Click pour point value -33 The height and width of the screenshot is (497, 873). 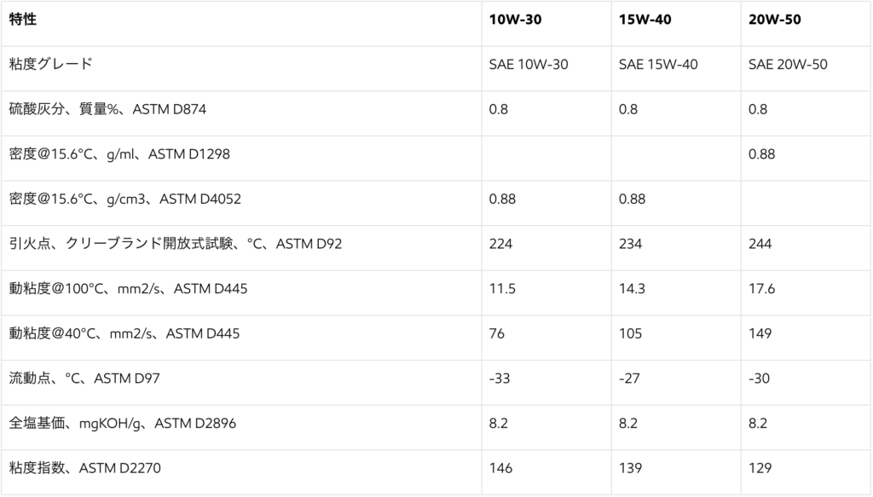[x=500, y=379]
